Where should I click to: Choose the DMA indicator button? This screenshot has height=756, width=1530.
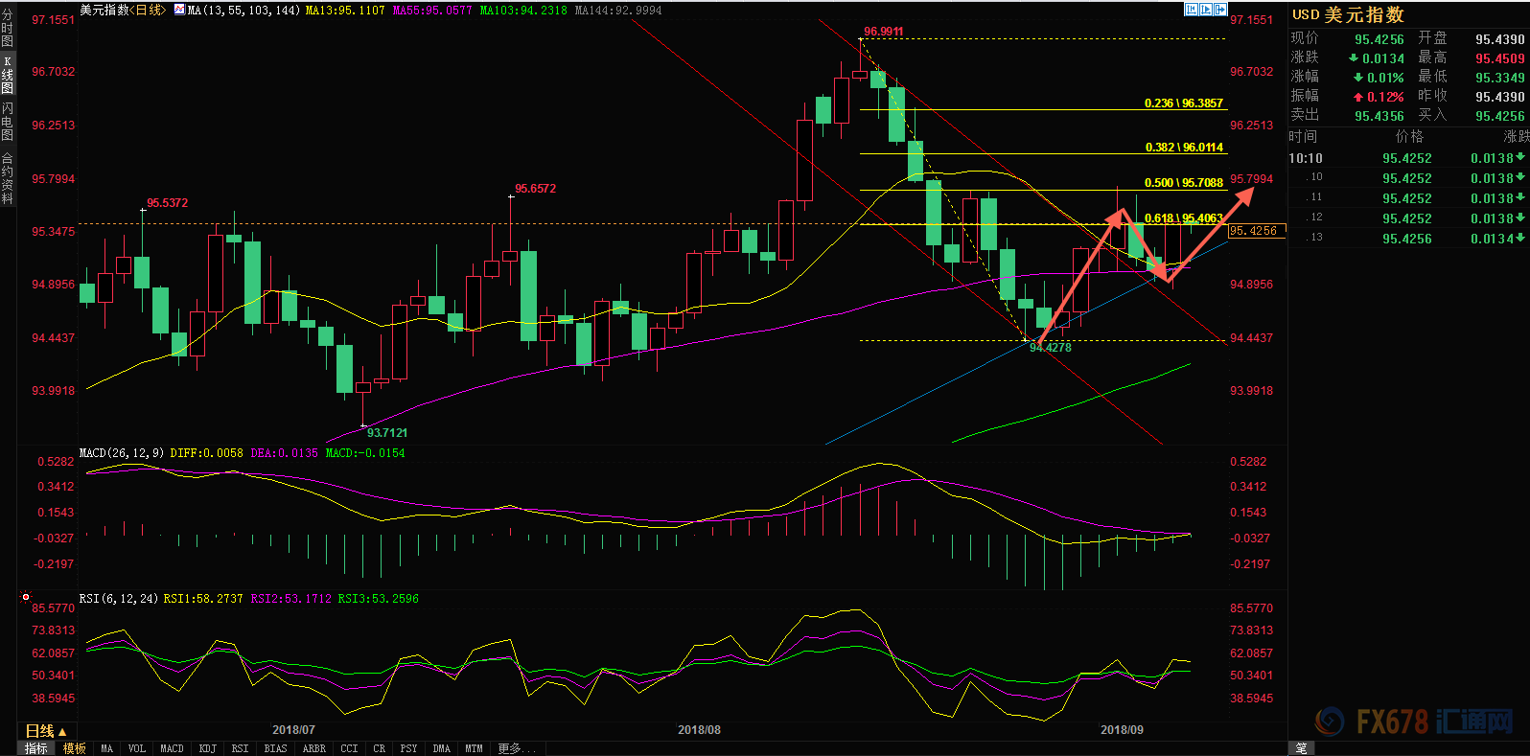click(x=442, y=748)
